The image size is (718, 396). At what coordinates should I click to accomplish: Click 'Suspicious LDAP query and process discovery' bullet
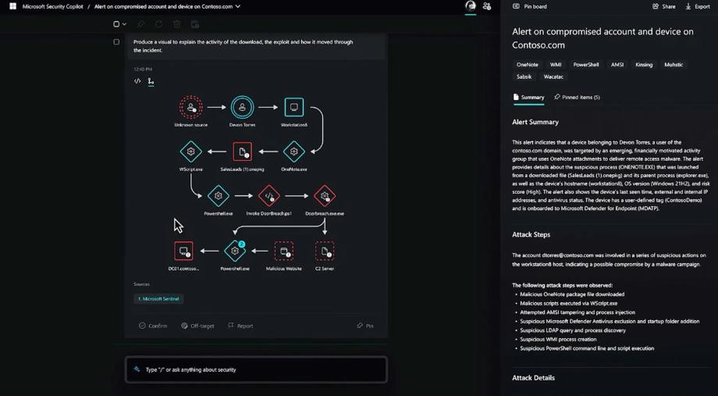click(x=572, y=330)
